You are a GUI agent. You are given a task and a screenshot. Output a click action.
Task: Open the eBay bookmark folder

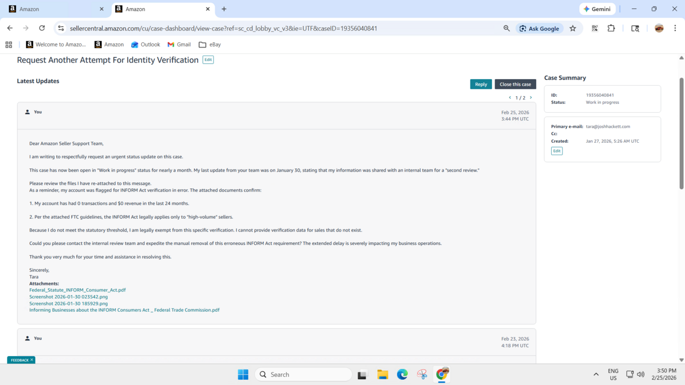coord(210,44)
